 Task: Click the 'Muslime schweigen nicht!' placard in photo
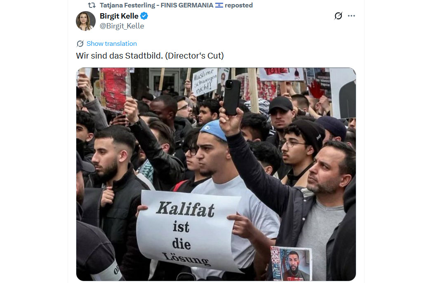[205, 82]
